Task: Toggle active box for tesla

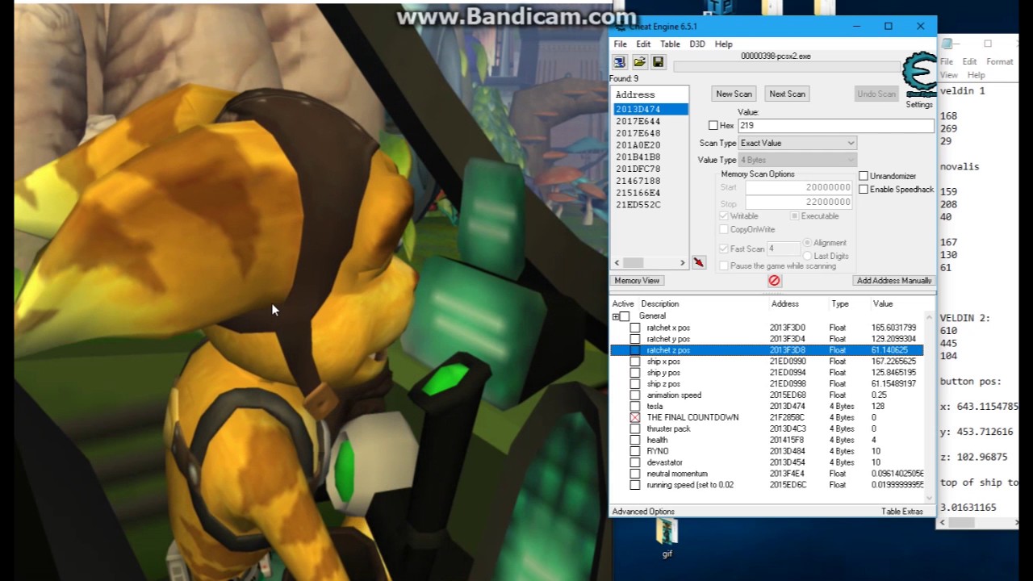Action: pyautogui.click(x=635, y=406)
